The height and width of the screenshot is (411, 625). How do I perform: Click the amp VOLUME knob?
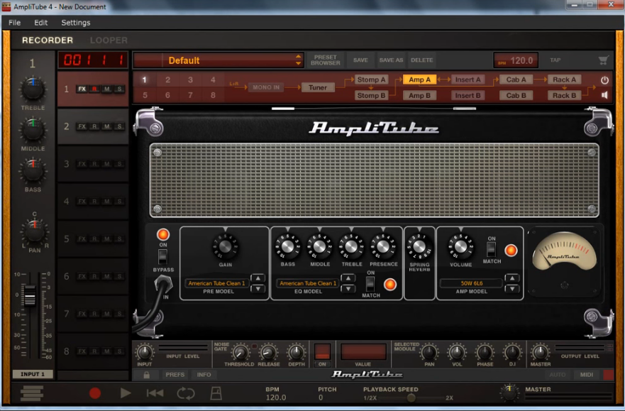[x=461, y=247]
